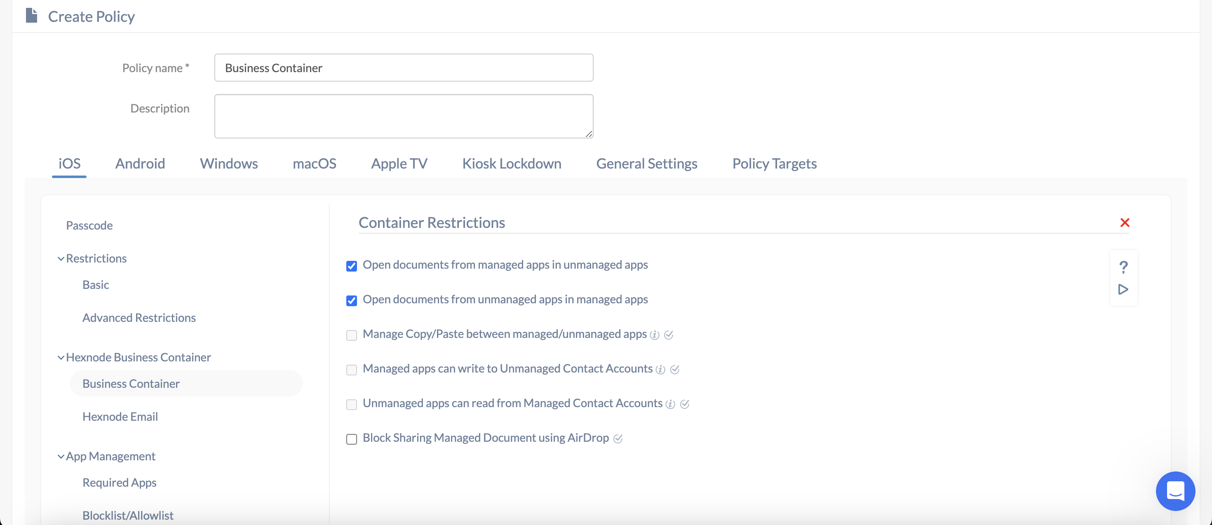The height and width of the screenshot is (525, 1212).
Task: Open the General Settings tab
Action: [646, 164]
